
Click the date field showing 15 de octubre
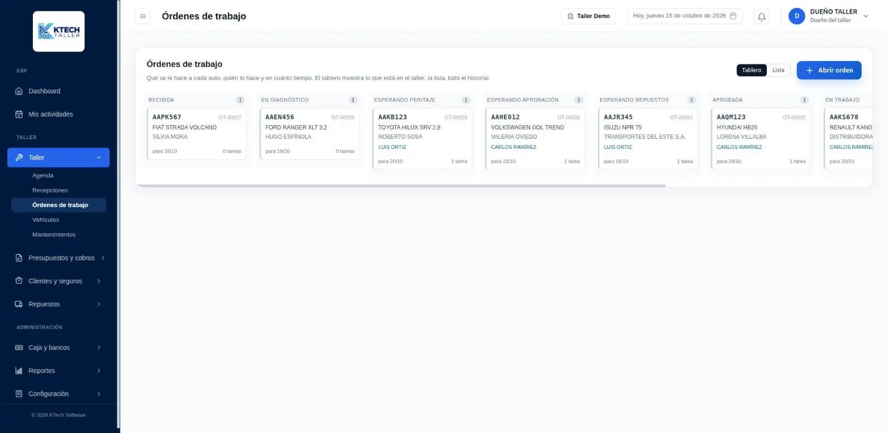(685, 16)
